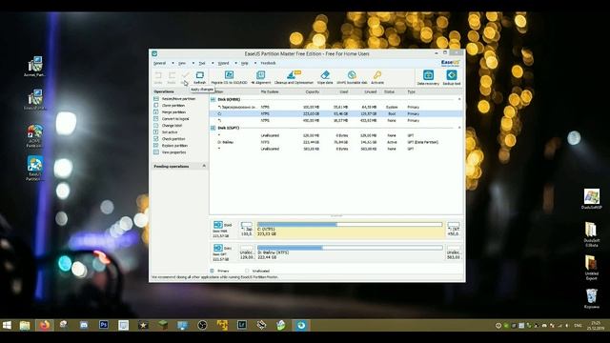The height and width of the screenshot is (343, 610).
Task: Click the D: (NTFS) usage bar in disk map
Action: click(x=350, y=248)
